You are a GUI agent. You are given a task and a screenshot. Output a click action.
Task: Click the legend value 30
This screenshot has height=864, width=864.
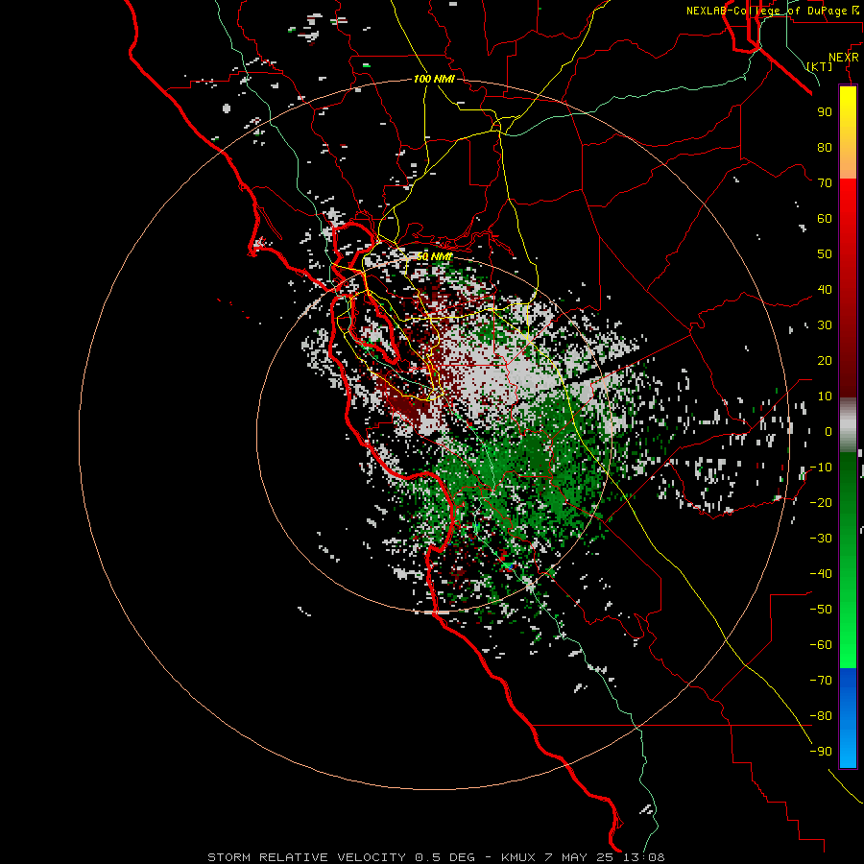click(x=825, y=325)
